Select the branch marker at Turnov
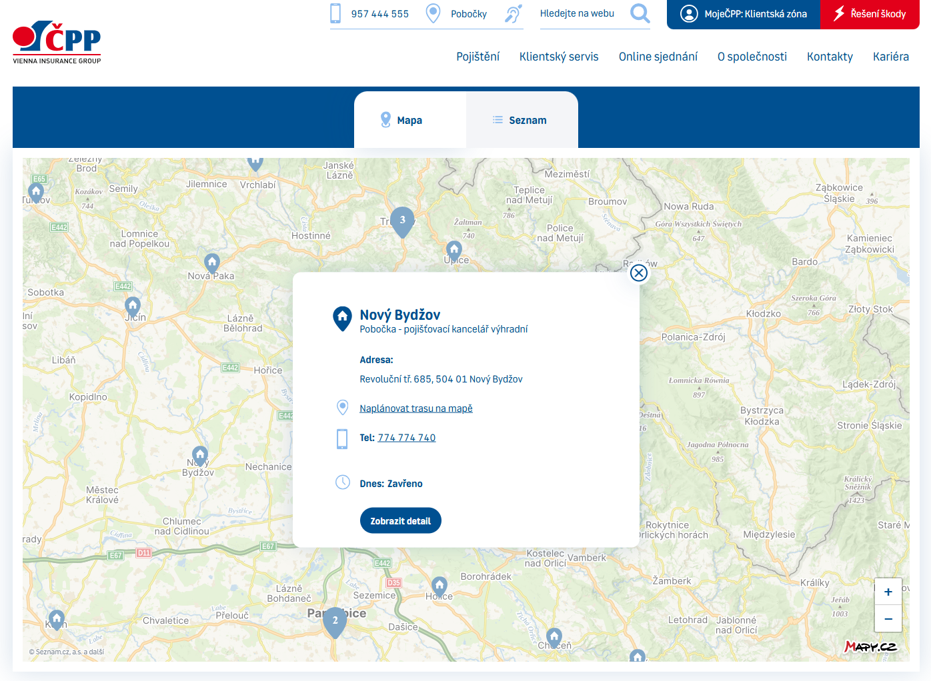The width and height of the screenshot is (931, 681). pos(36,193)
